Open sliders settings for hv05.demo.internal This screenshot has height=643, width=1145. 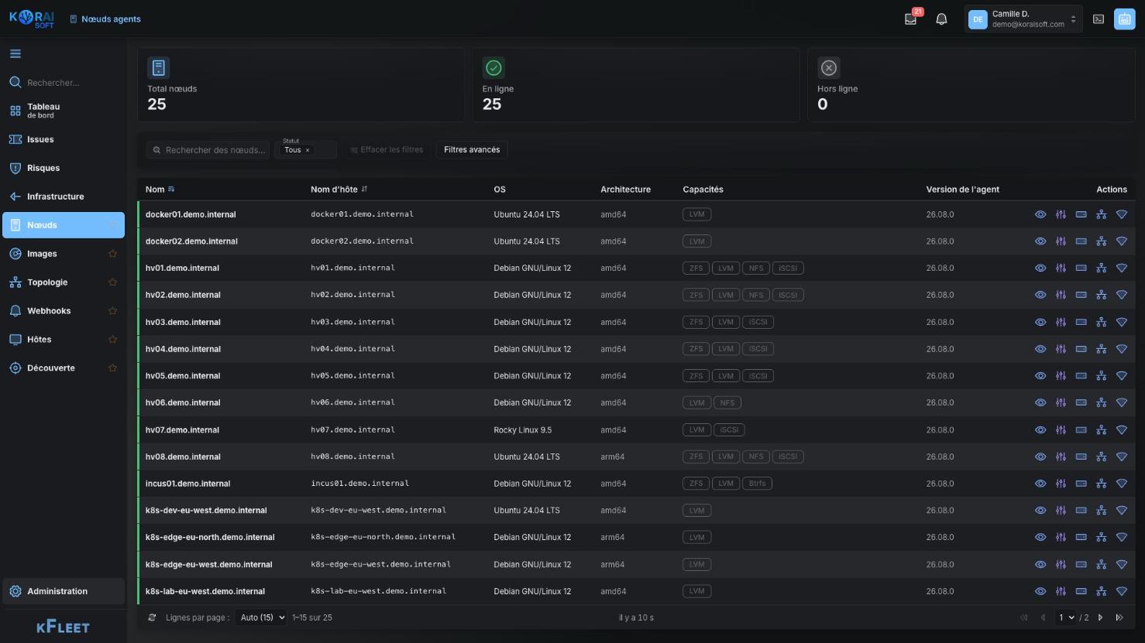(x=1061, y=376)
